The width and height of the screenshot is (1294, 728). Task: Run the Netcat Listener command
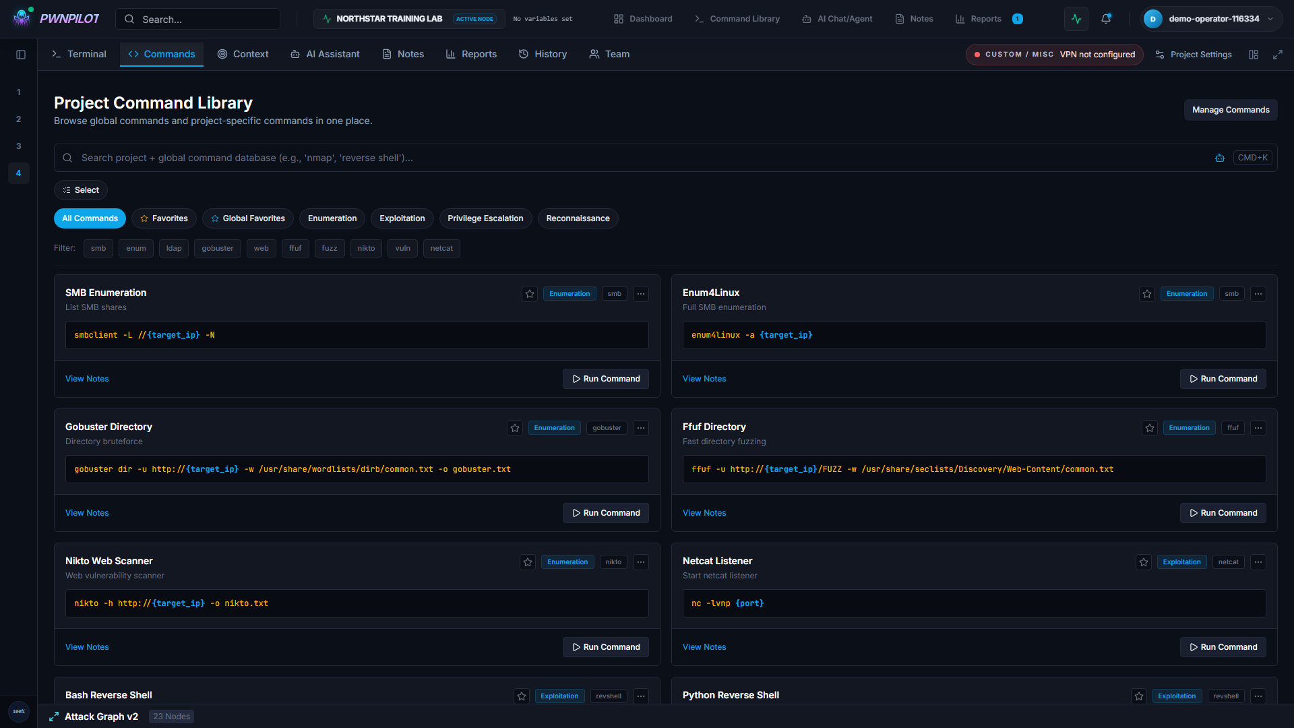point(1223,647)
